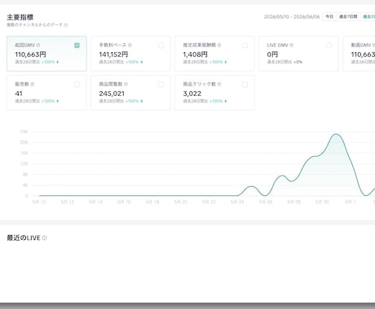Click the 24K label on chart y-axis
375x309 pixels.
(24, 132)
